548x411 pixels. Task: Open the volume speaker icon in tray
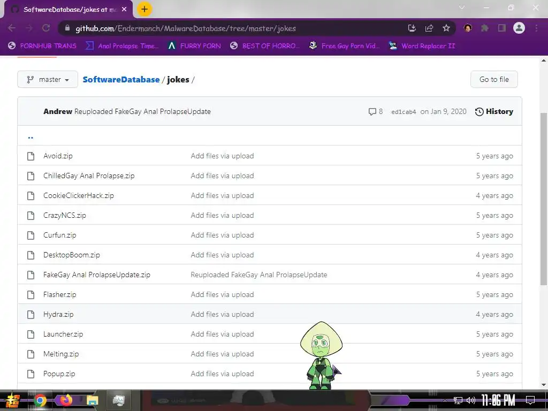(x=471, y=400)
